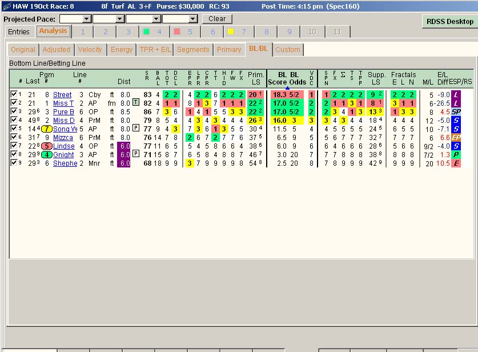Open first Projected Pace dropdown
Screen dimensions: 478x352
(x=87, y=19)
